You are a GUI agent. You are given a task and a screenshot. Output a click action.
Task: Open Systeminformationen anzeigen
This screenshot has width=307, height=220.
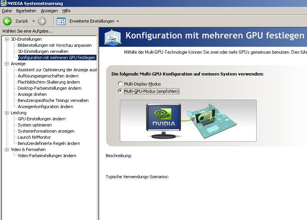point(46,131)
